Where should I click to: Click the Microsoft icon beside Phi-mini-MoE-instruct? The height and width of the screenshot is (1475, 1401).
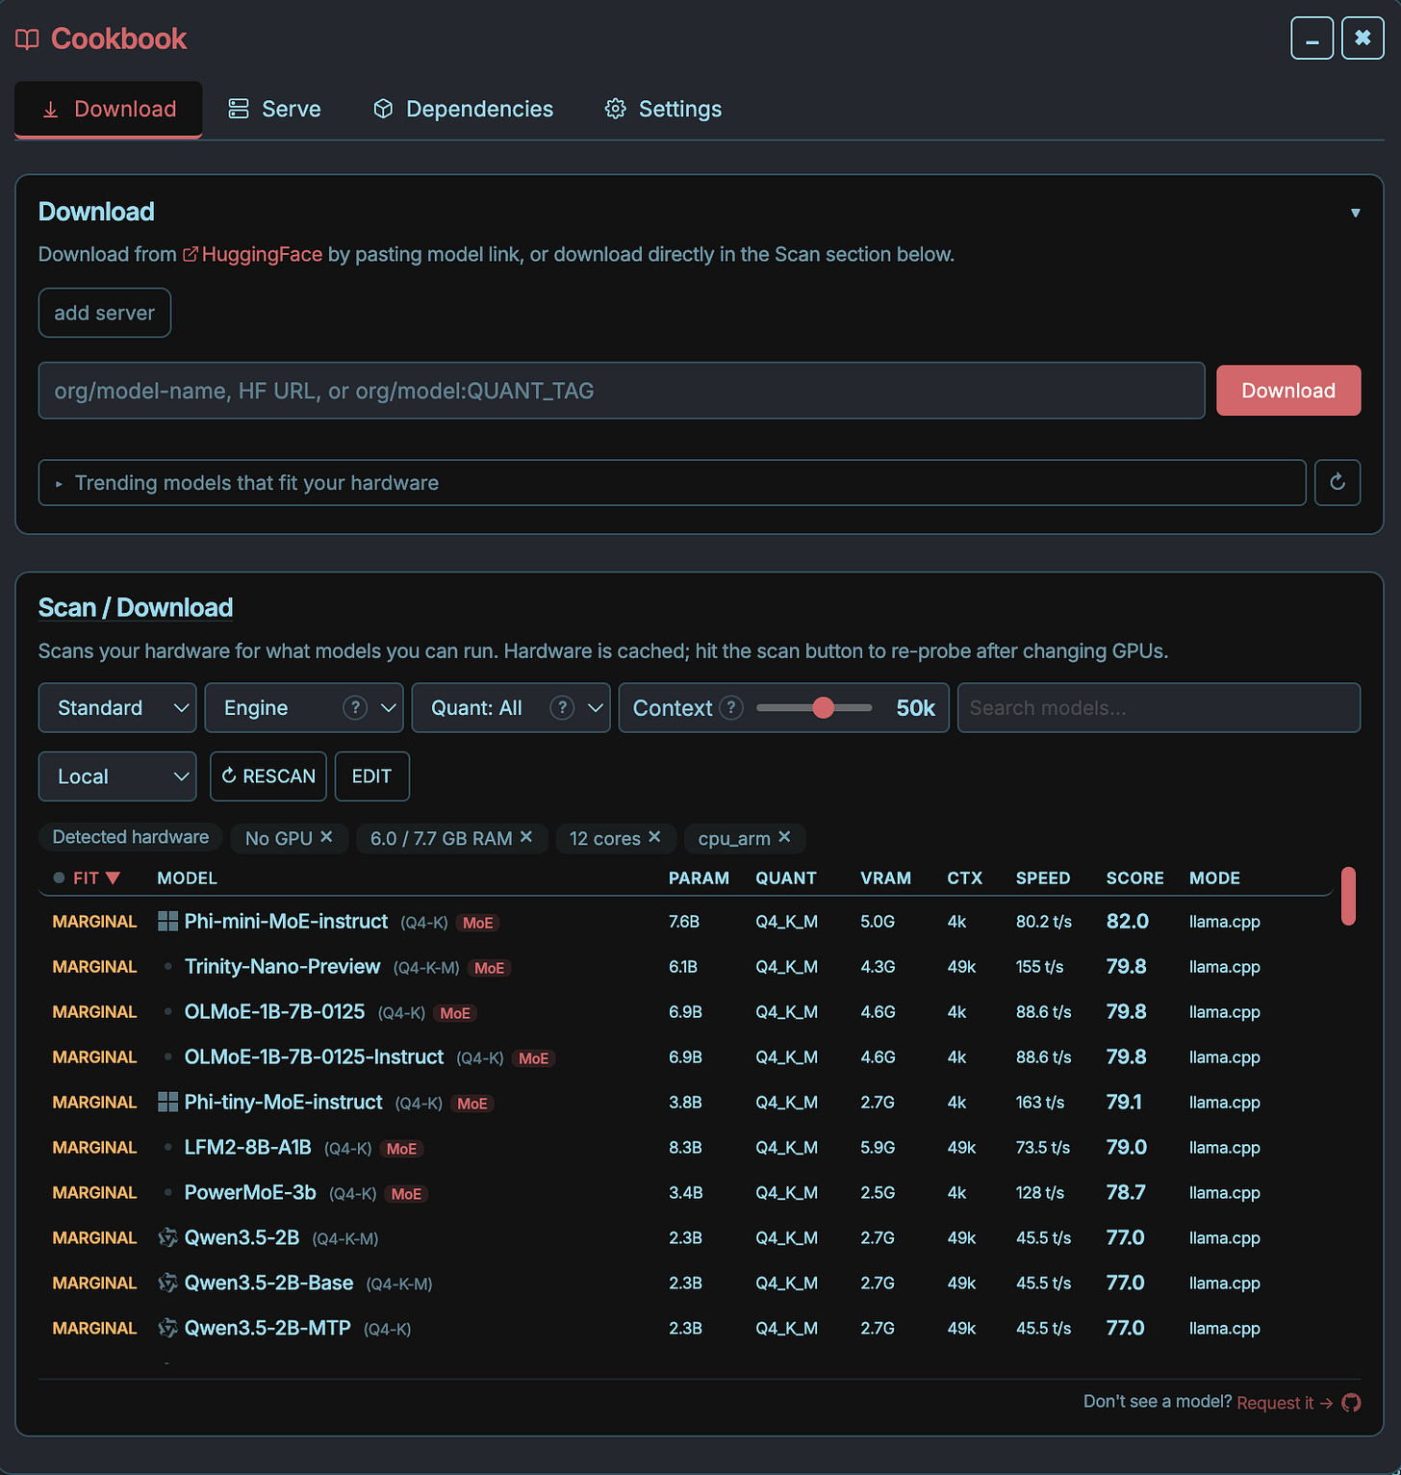coord(167,922)
